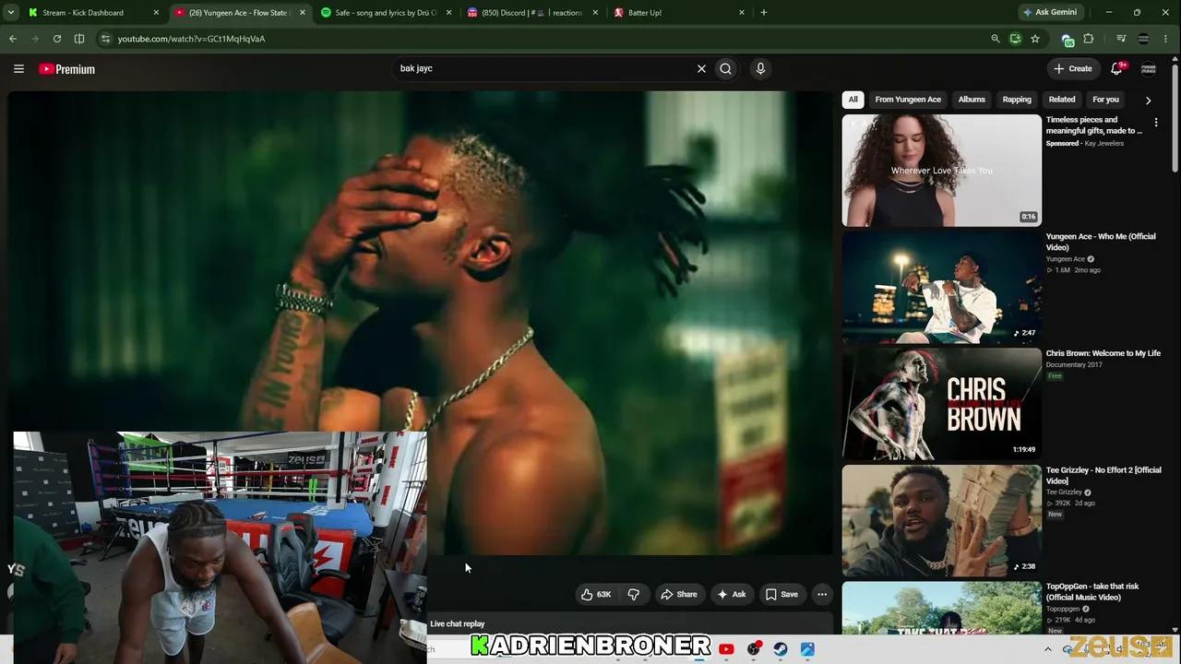Open the Chrome three-dot menu
Screen dimensions: 1181x664
1167,39
